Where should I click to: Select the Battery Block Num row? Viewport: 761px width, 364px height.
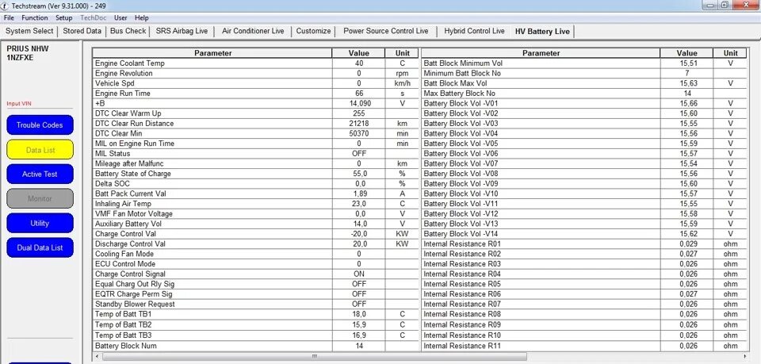[256, 346]
